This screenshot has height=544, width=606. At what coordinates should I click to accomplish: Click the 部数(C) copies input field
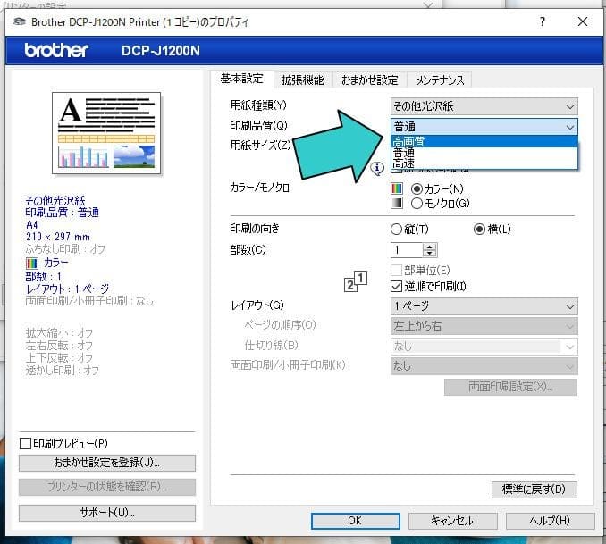click(x=408, y=250)
